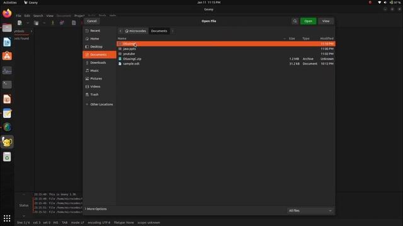Click the clock in the top bar
Viewport: 403px width, 226px height.
[208, 3]
